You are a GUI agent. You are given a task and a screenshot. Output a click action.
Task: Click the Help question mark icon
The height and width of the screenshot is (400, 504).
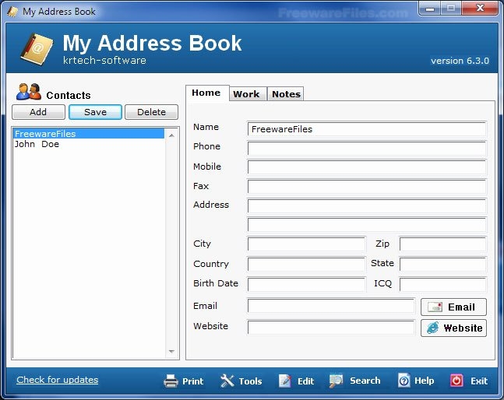coord(404,381)
